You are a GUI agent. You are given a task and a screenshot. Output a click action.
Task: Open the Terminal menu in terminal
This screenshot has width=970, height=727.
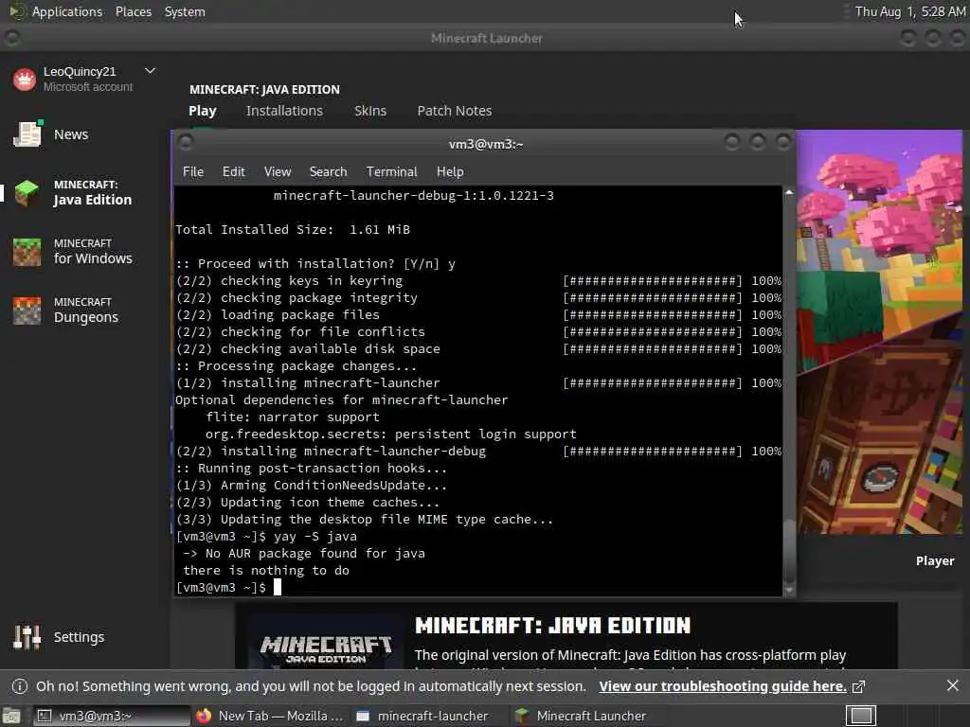coord(391,172)
